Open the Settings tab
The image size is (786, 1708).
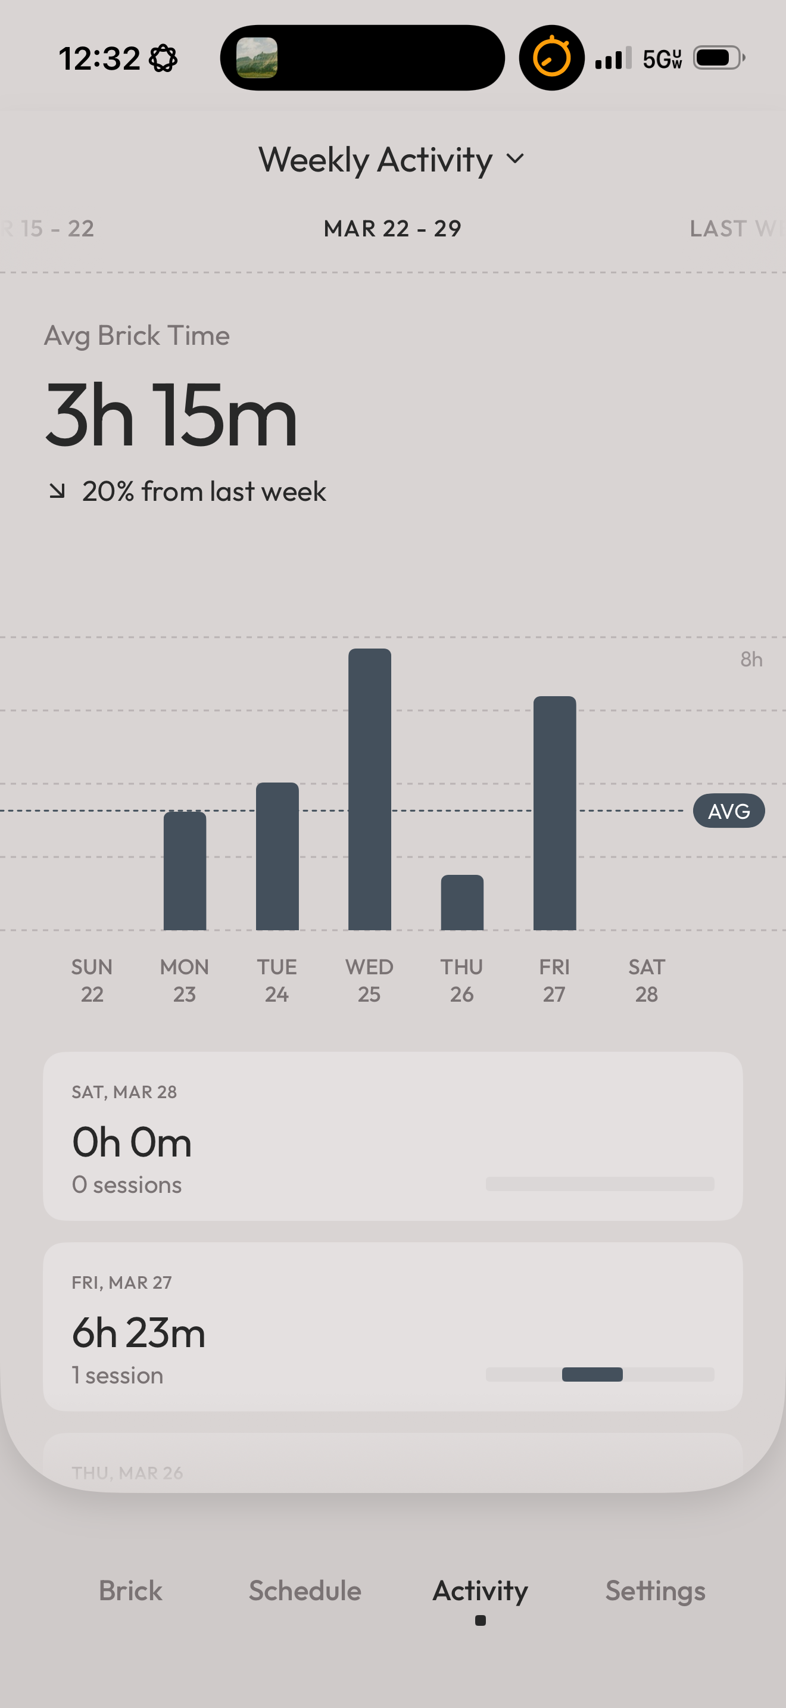tap(655, 1591)
